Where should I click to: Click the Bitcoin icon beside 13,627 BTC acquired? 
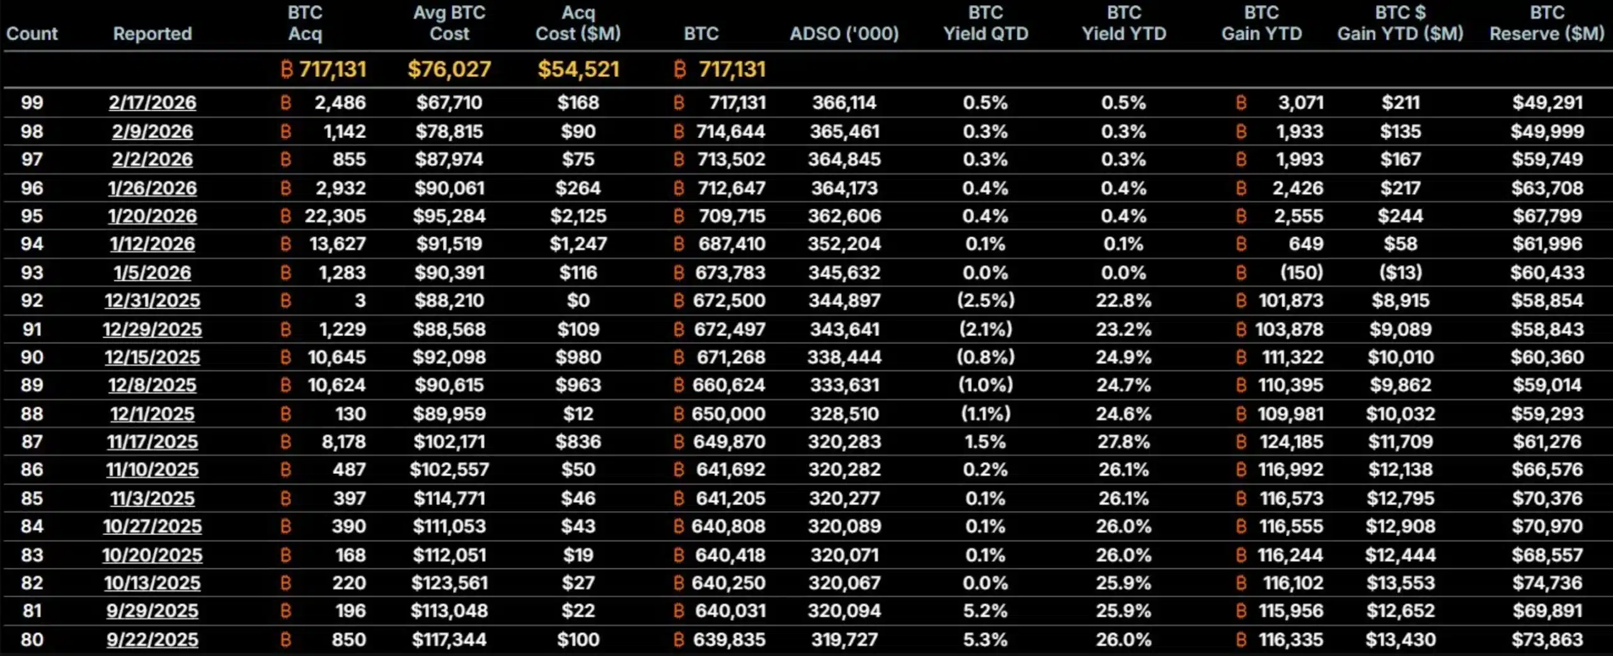[x=285, y=243]
